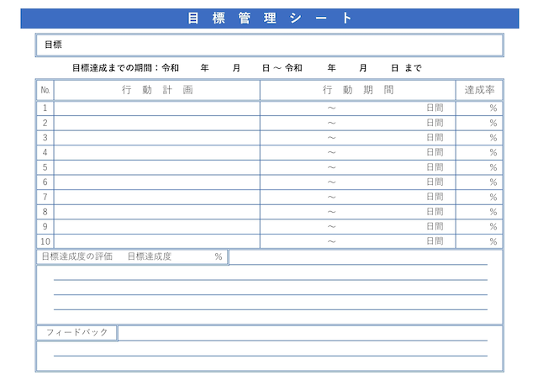Click row number 9 cell
Image resolution: width=538 pixels, height=380 pixels.
[x=45, y=226]
